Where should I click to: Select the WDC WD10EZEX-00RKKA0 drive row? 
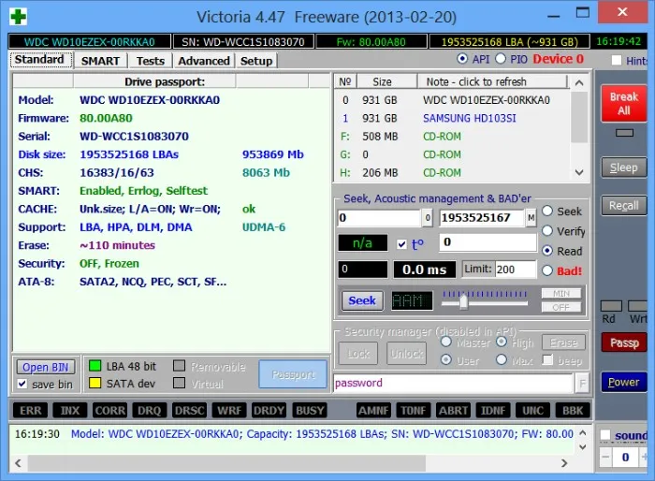452,100
